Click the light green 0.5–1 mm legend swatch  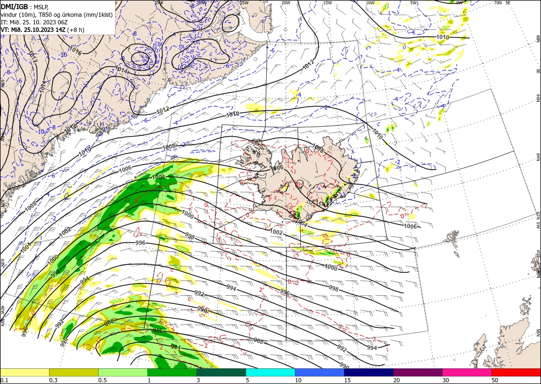123,372
